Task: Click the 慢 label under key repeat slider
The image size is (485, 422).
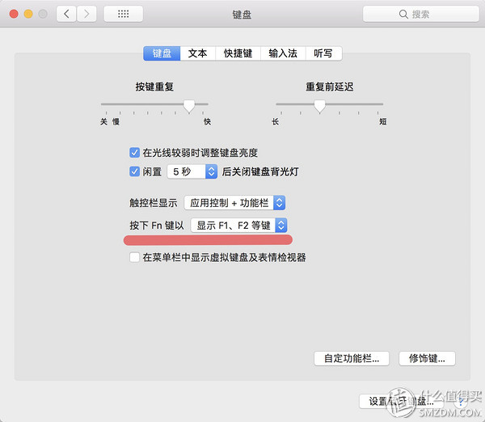Action: click(x=116, y=121)
